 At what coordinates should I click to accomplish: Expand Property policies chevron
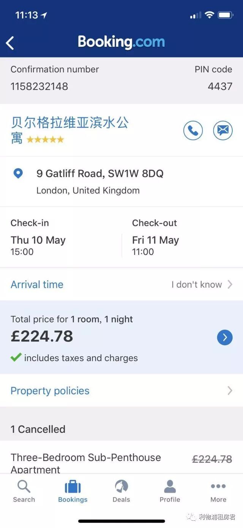click(230, 390)
